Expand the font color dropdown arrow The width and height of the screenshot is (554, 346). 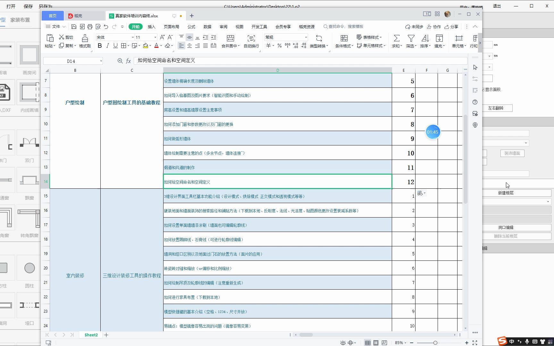click(x=161, y=46)
